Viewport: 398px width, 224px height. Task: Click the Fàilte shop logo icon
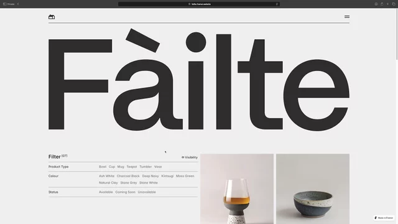coord(52,17)
